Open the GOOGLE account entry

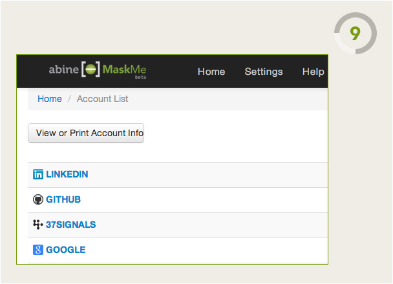pos(66,250)
